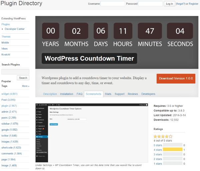Open the Installation tab
200x171 pixels.
pos(67,94)
